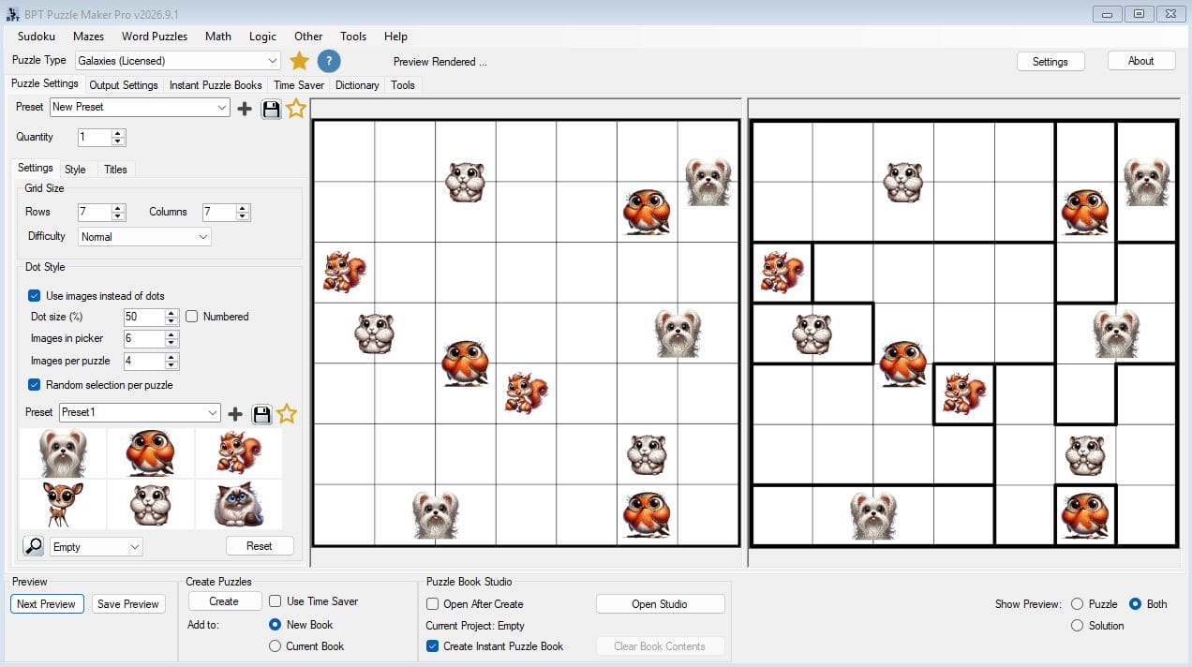Open the Mazes menu
This screenshot has height=667, width=1192.
click(x=88, y=37)
